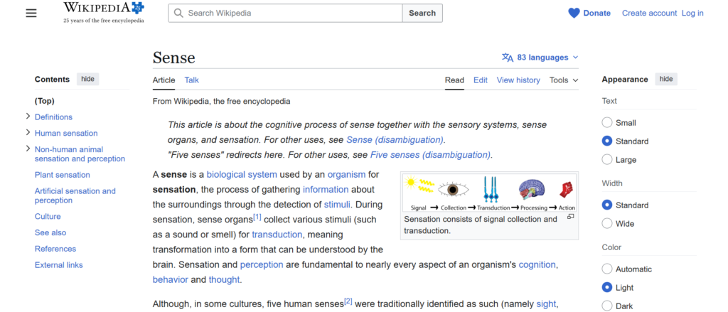Select Light color mode
The image size is (728, 312).
tap(607, 287)
